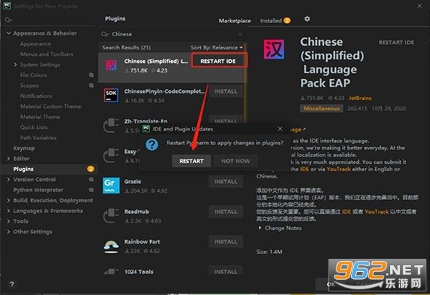430x295 pixels.
Task: Expand the Editor settings node
Action: pyautogui.click(x=9, y=159)
